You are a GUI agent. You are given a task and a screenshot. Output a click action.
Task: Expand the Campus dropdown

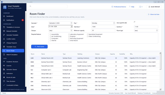(61, 30)
